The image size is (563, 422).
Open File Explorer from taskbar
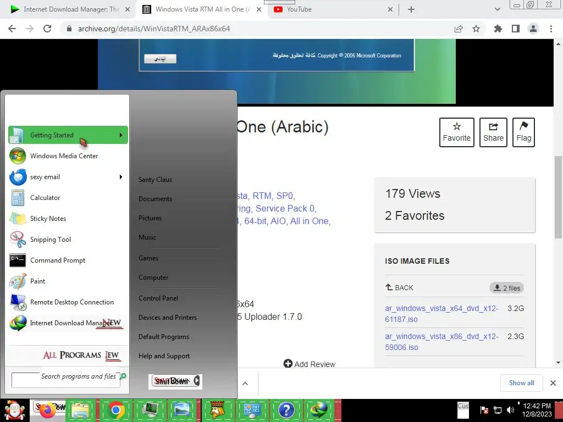tap(81, 411)
